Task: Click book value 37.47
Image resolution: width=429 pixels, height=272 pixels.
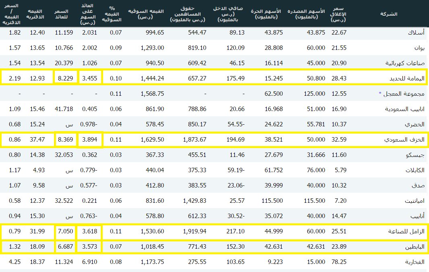Action: pyautogui.click(x=37, y=140)
